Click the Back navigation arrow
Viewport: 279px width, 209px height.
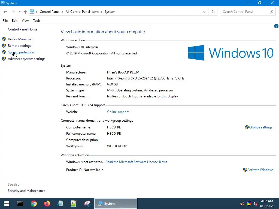click(5, 12)
